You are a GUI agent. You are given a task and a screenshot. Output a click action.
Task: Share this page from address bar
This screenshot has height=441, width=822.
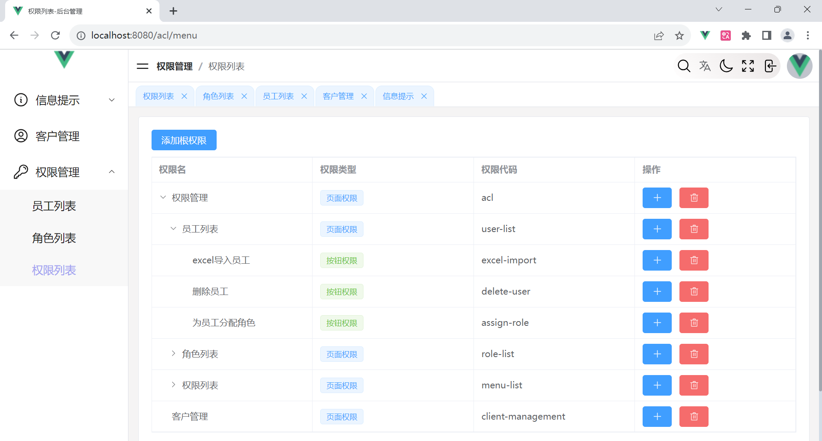[659, 36]
